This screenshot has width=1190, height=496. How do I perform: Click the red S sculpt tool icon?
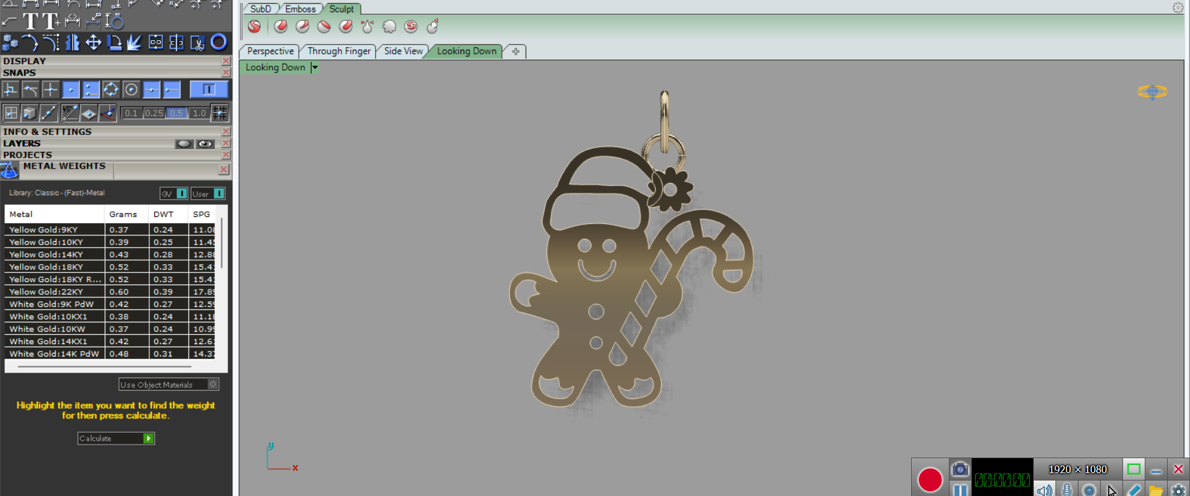pos(254,27)
